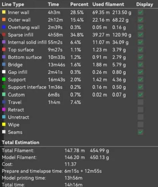
Task: Show Retract moves via display checkbox
Action: pos(140,110)
